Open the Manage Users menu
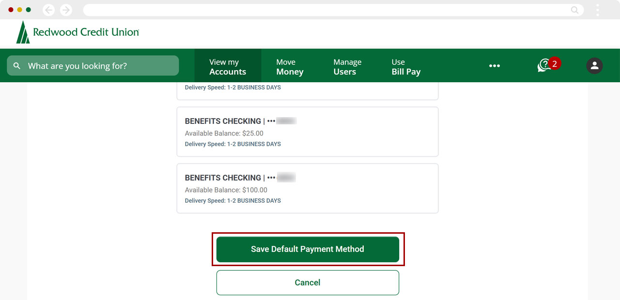The width and height of the screenshot is (620, 300). (x=347, y=67)
